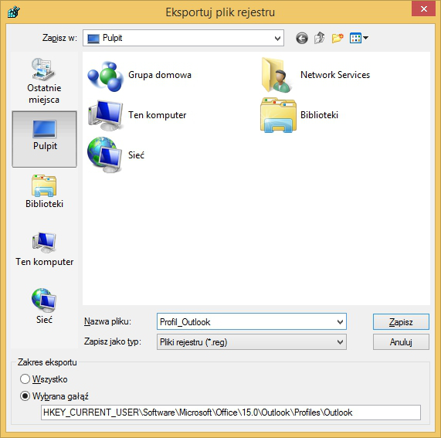441x438 pixels.
Task: Select Sieć in the left places bar
Action: [44, 306]
